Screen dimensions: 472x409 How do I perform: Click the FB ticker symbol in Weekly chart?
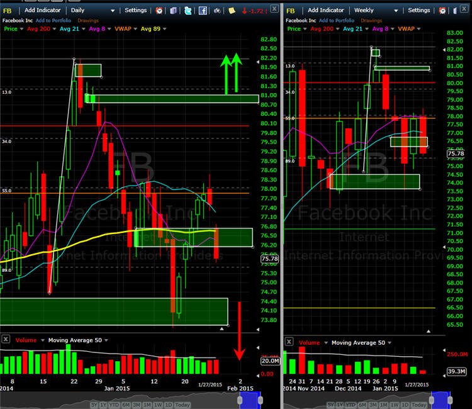(x=291, y=11)
